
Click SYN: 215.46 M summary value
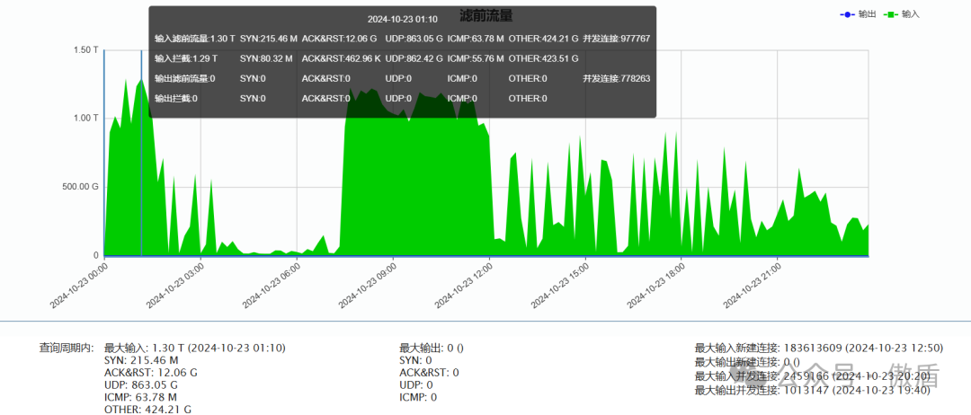(141, 360)
